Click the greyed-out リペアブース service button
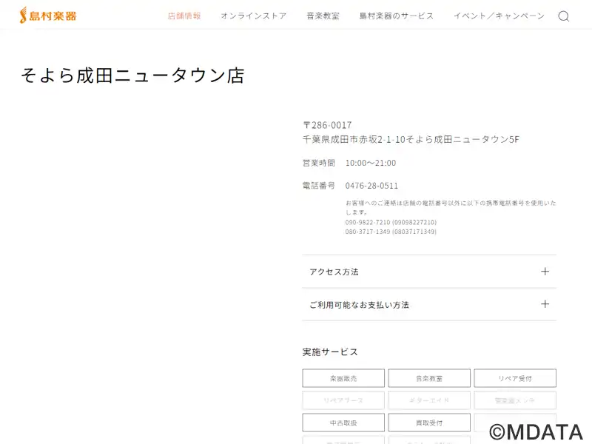Viewport: 592px width, 444px height. [343, 400]
